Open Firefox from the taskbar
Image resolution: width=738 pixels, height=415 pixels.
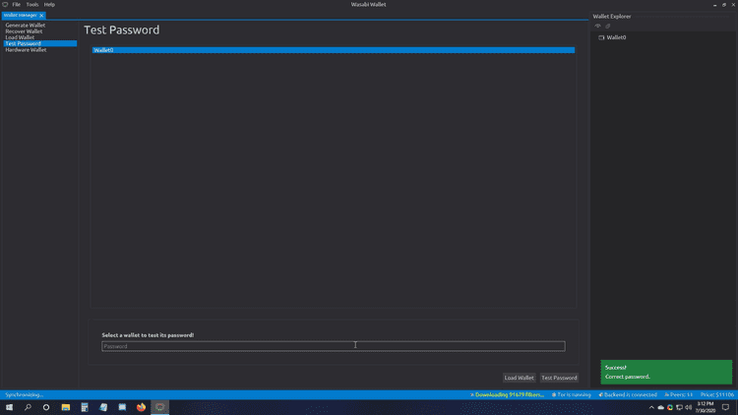[141, 407]
